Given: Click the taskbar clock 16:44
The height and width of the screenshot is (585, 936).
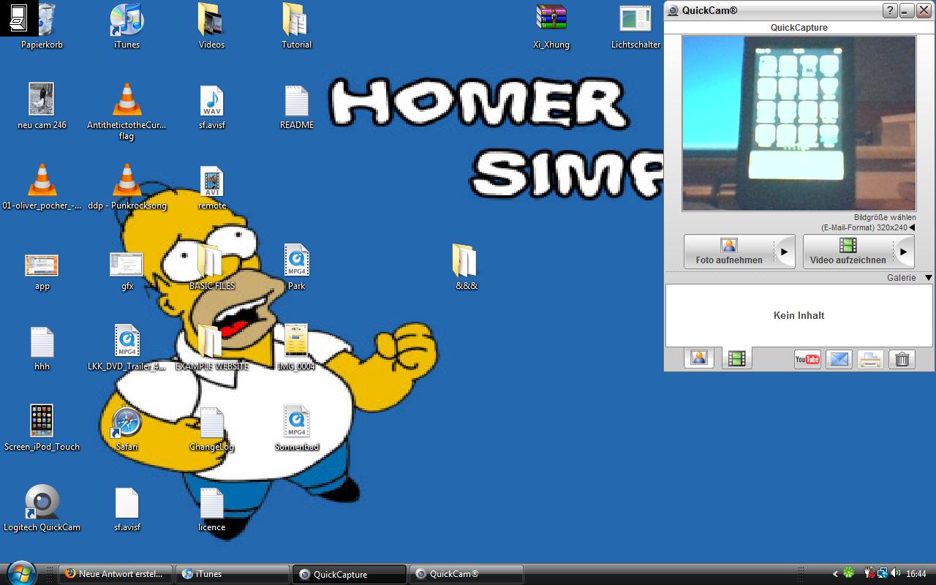Looking at the screenshot, I should tap(916, 574).
